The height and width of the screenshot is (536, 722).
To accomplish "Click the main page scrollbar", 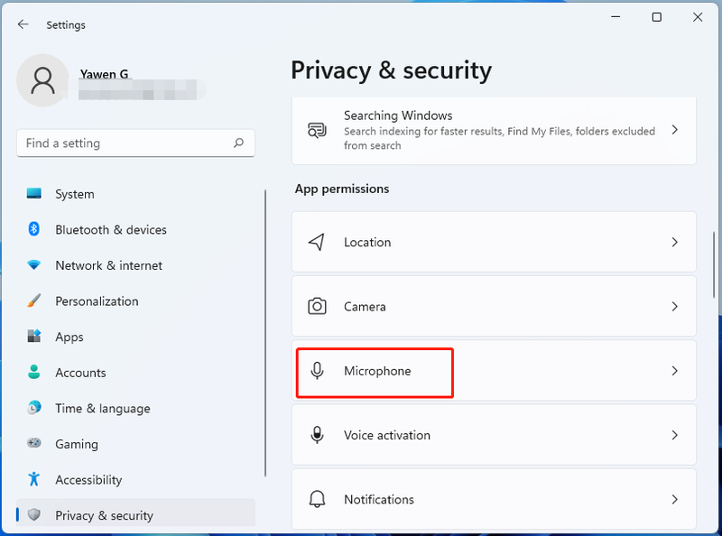I will pyautogui.click(x=714, y=264).
